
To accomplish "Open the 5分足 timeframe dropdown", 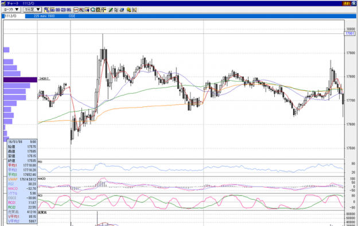I will 33,10.
